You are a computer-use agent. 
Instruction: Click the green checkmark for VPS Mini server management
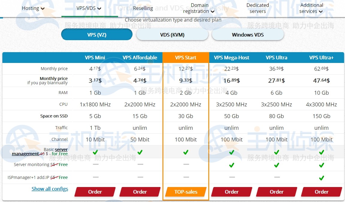(x=95, y=152)
